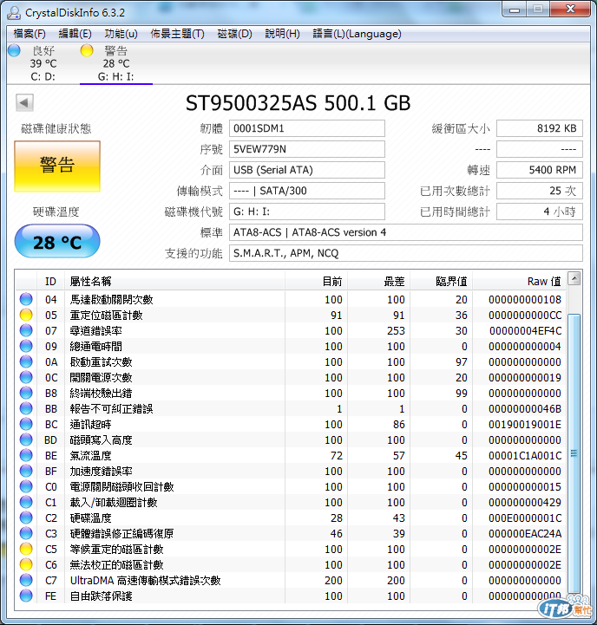Viewport: 597px width, 625px height.
Task: Select the 等候重定的磁區計數 attribute name
Action: [116, 550]
